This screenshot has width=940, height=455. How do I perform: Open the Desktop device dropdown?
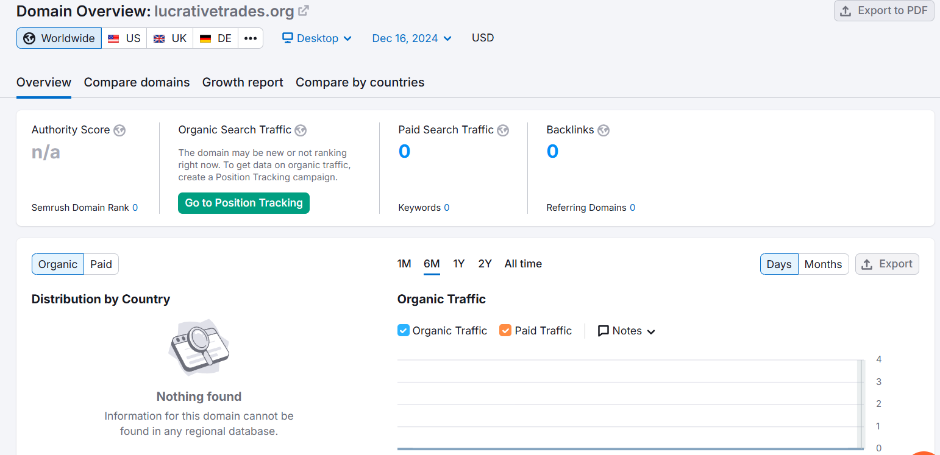click(317, 38)
